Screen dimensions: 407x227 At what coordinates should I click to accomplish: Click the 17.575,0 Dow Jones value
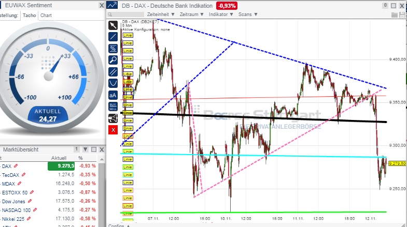[x=65, y=201]
